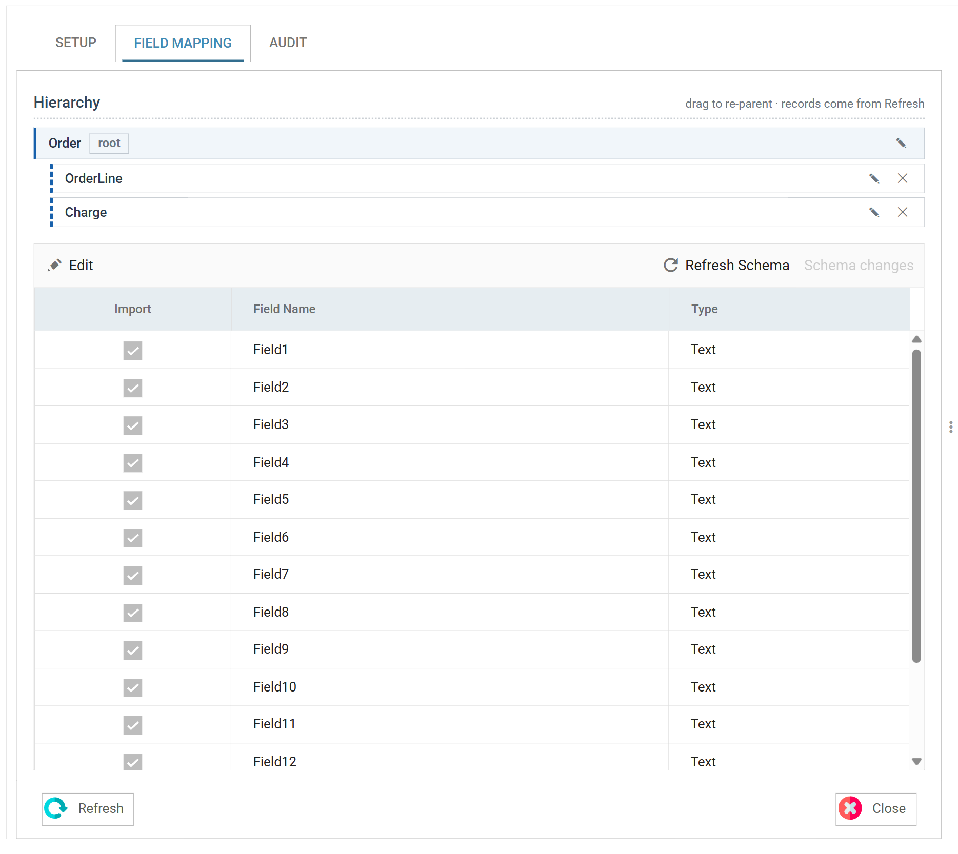Screen dimensions: 958x854
Task: Click the scrollbar up arrow
Action: coord(916,339)
